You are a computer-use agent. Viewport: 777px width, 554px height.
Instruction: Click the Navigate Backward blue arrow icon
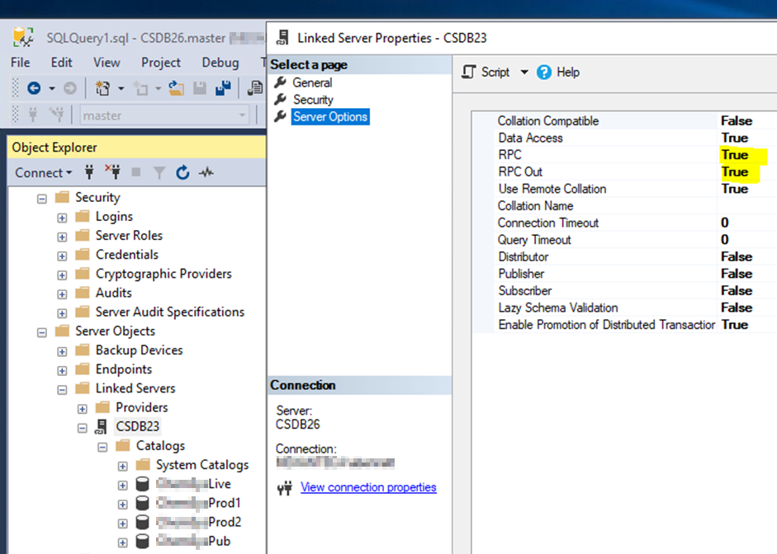click(x=34, y=88)
